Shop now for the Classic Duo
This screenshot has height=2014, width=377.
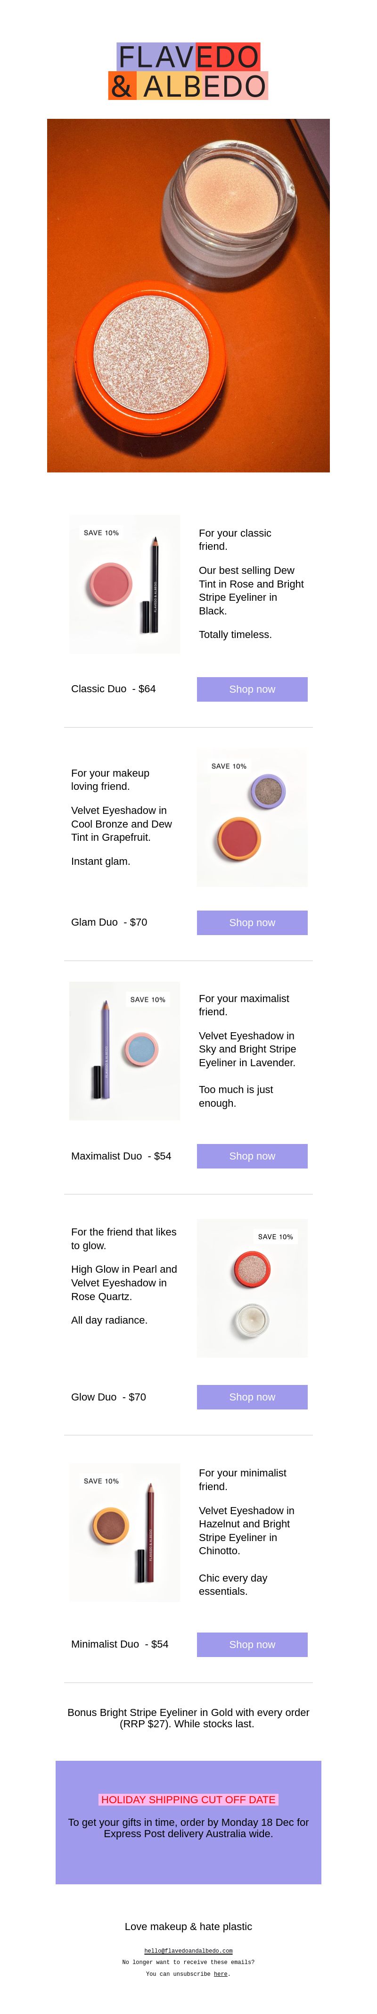252,689
